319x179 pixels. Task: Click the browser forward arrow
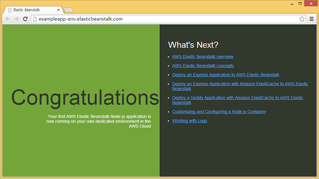pos(16,19)
